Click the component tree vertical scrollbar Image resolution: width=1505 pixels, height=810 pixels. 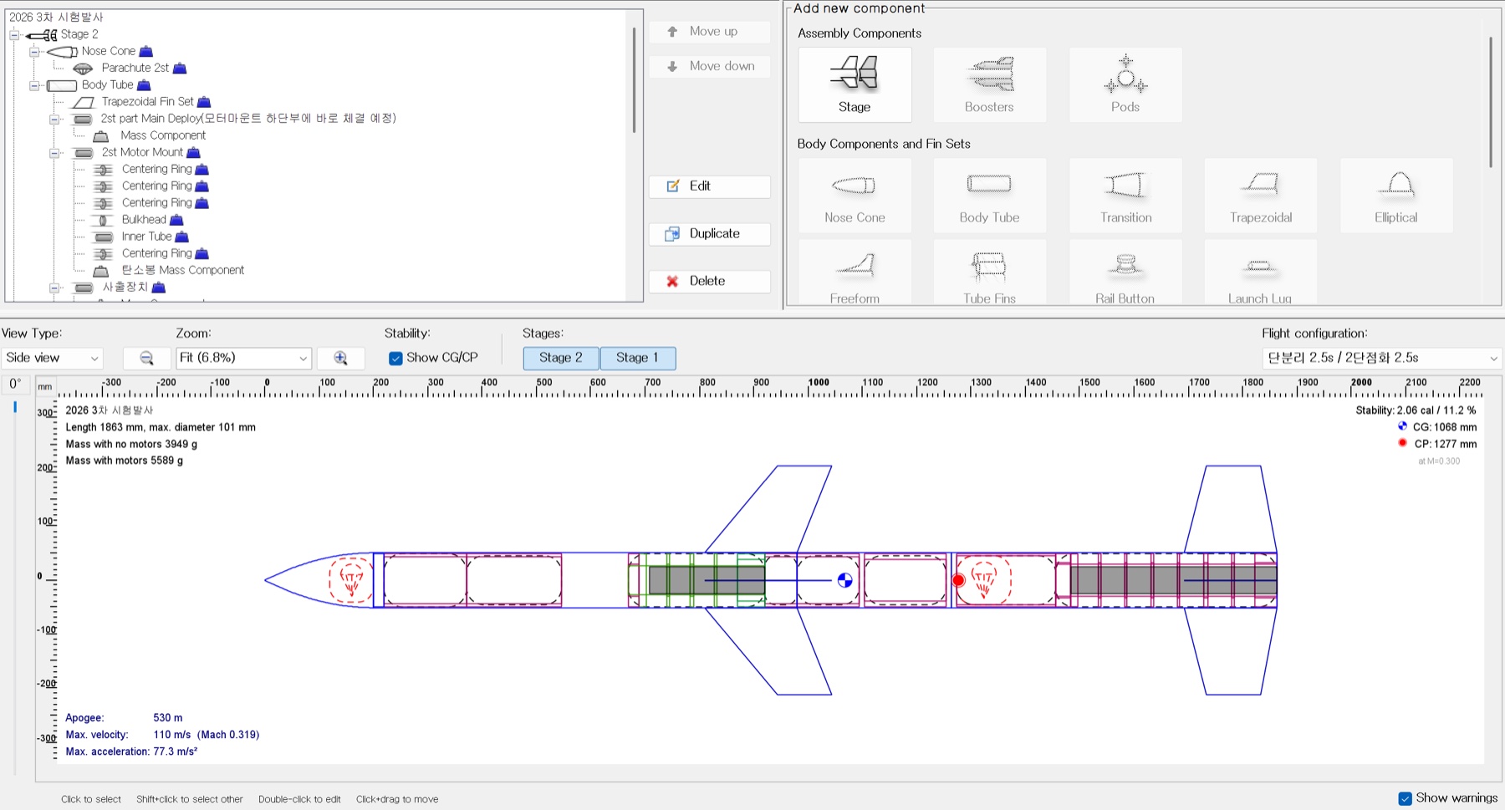pyautogui.click(x=634, y=79)
